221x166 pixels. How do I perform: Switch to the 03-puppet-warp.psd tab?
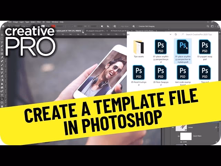tap(95, 31)
